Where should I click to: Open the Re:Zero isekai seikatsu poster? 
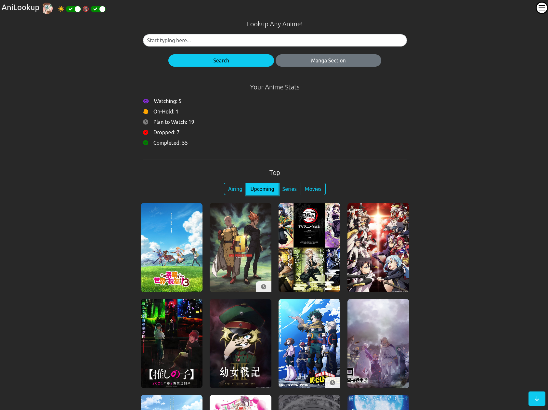(x=378, y=343)
